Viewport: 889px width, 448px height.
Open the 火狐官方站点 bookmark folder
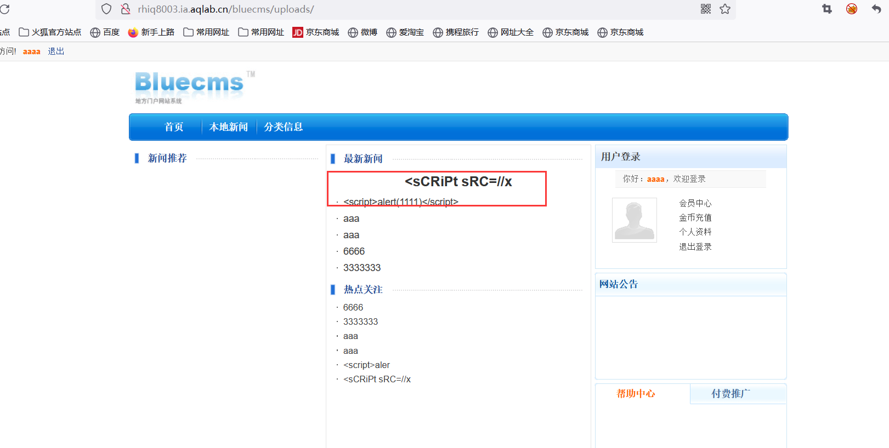[x=50, y=32]
